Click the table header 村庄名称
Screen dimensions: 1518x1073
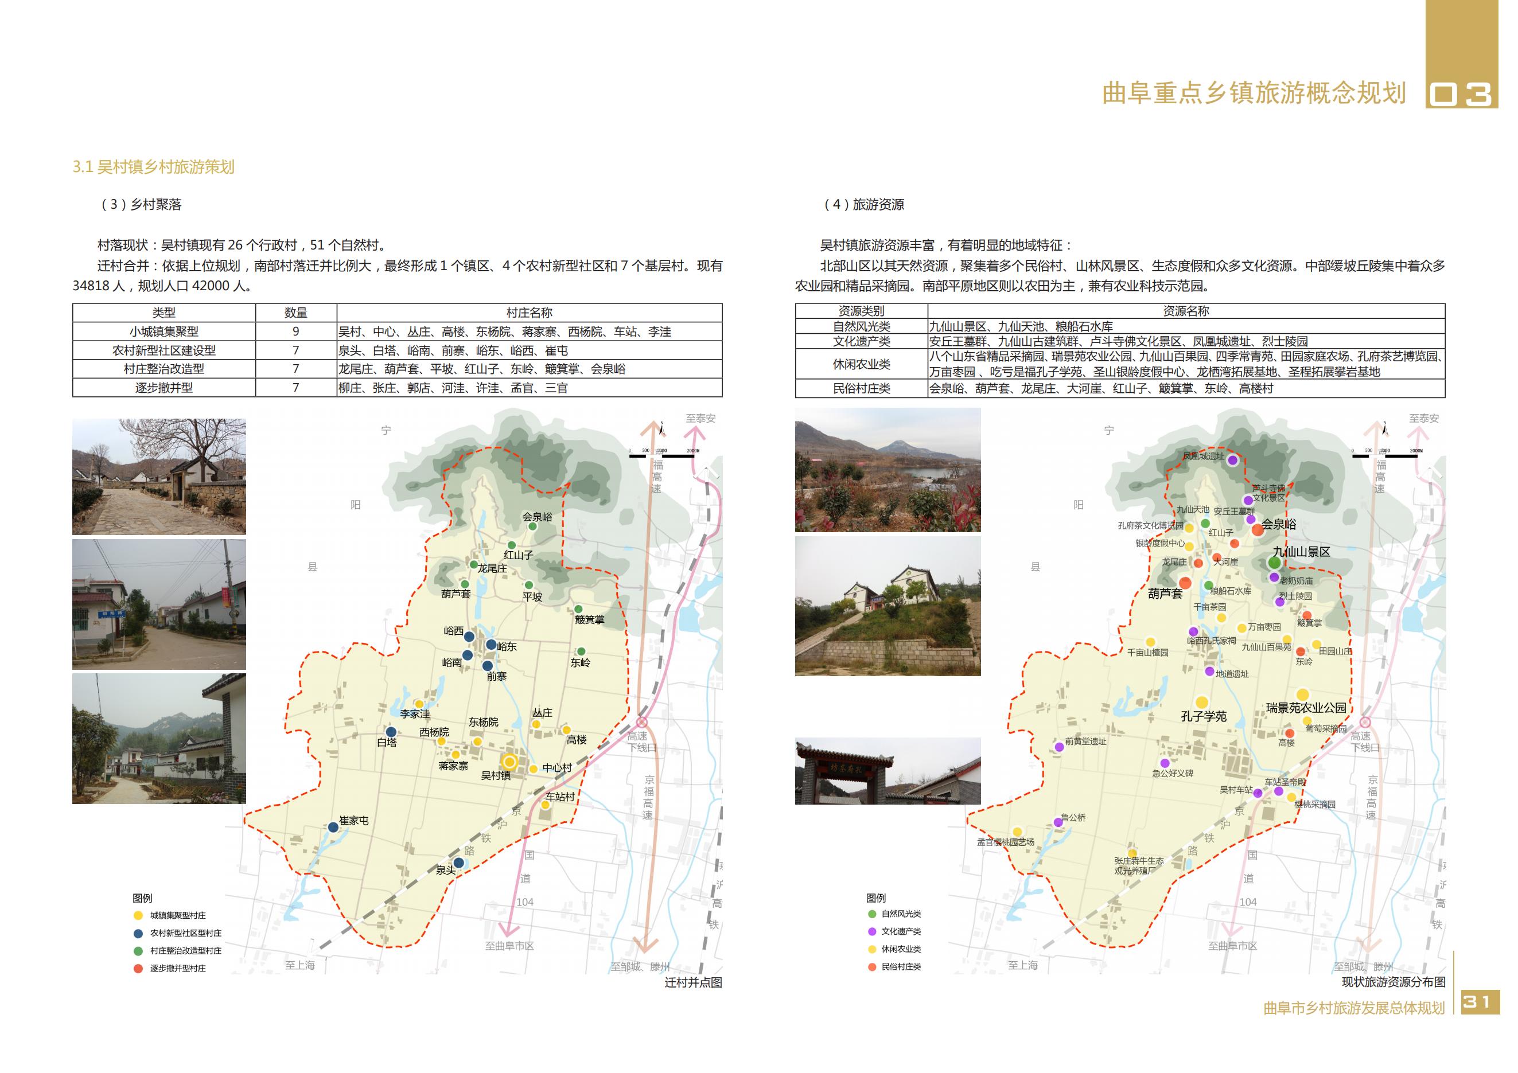point(530,313)
